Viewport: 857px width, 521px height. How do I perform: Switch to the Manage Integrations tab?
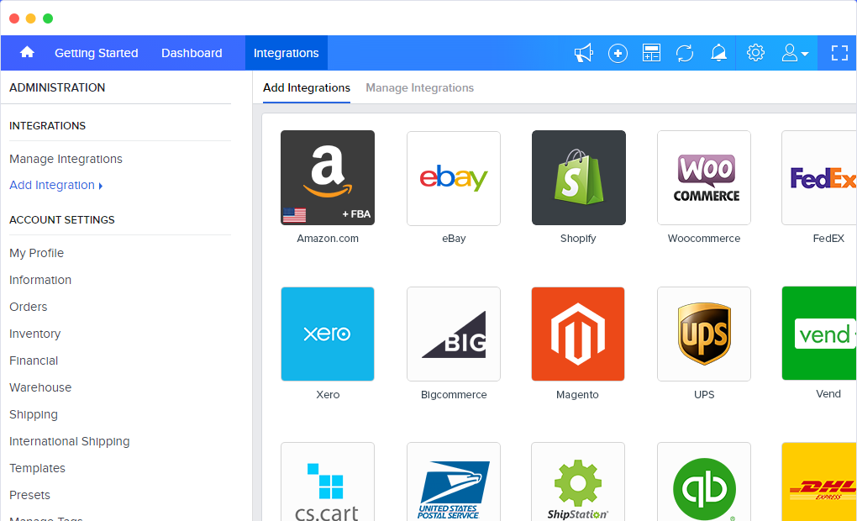click(x=420, y=88)
